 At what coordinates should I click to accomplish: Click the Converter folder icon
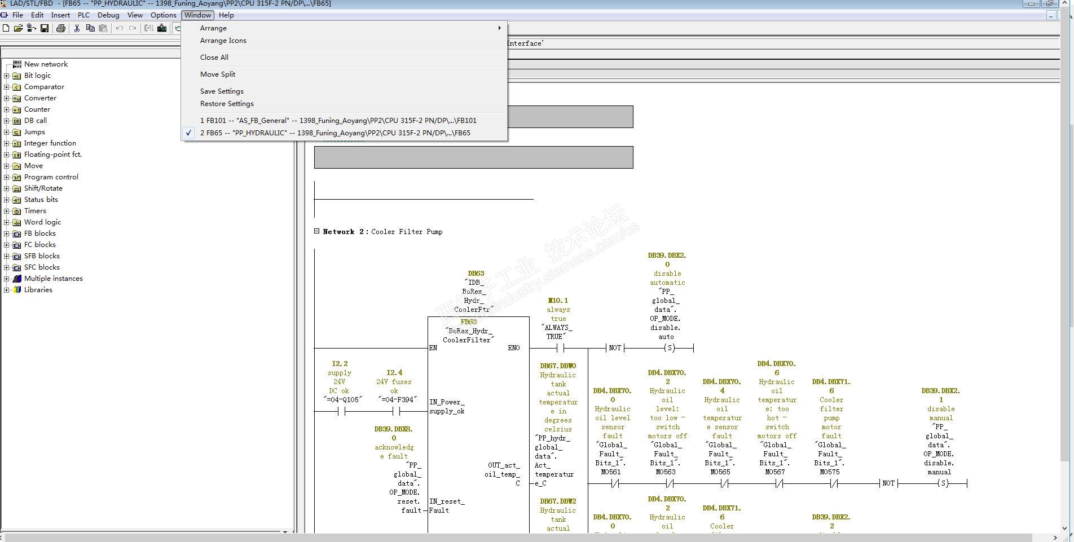point(17,98)
